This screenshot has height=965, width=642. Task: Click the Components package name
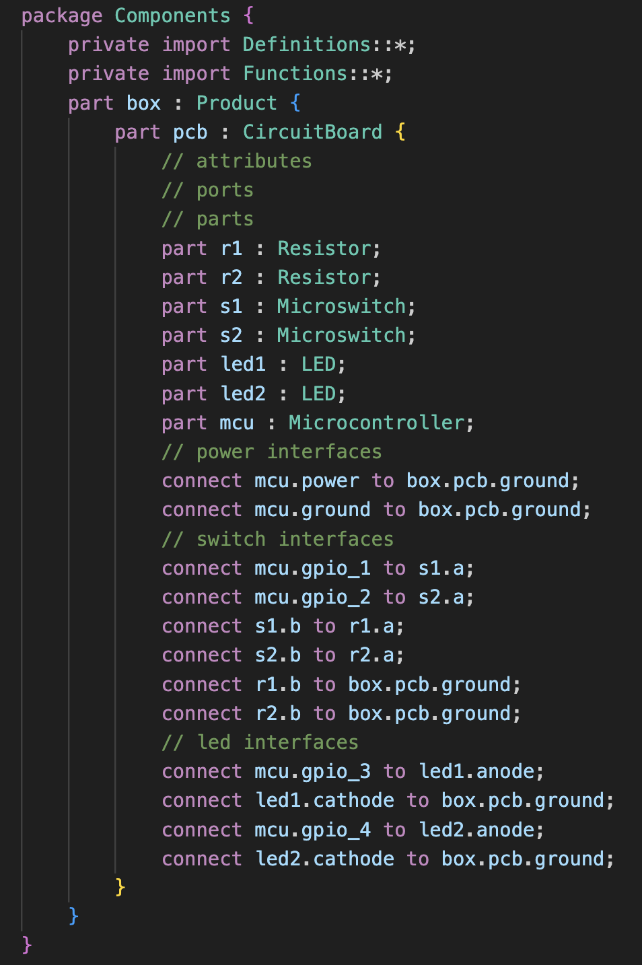tap(172, 15)
